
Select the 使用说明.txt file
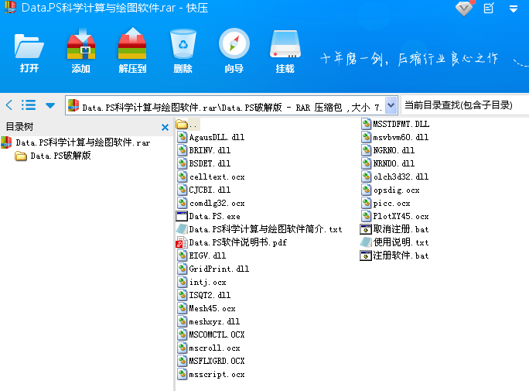[394, 242]
